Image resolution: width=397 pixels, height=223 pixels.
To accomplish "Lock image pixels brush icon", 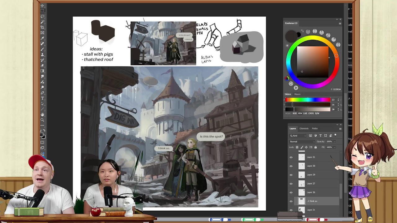I will pos(302,147).
